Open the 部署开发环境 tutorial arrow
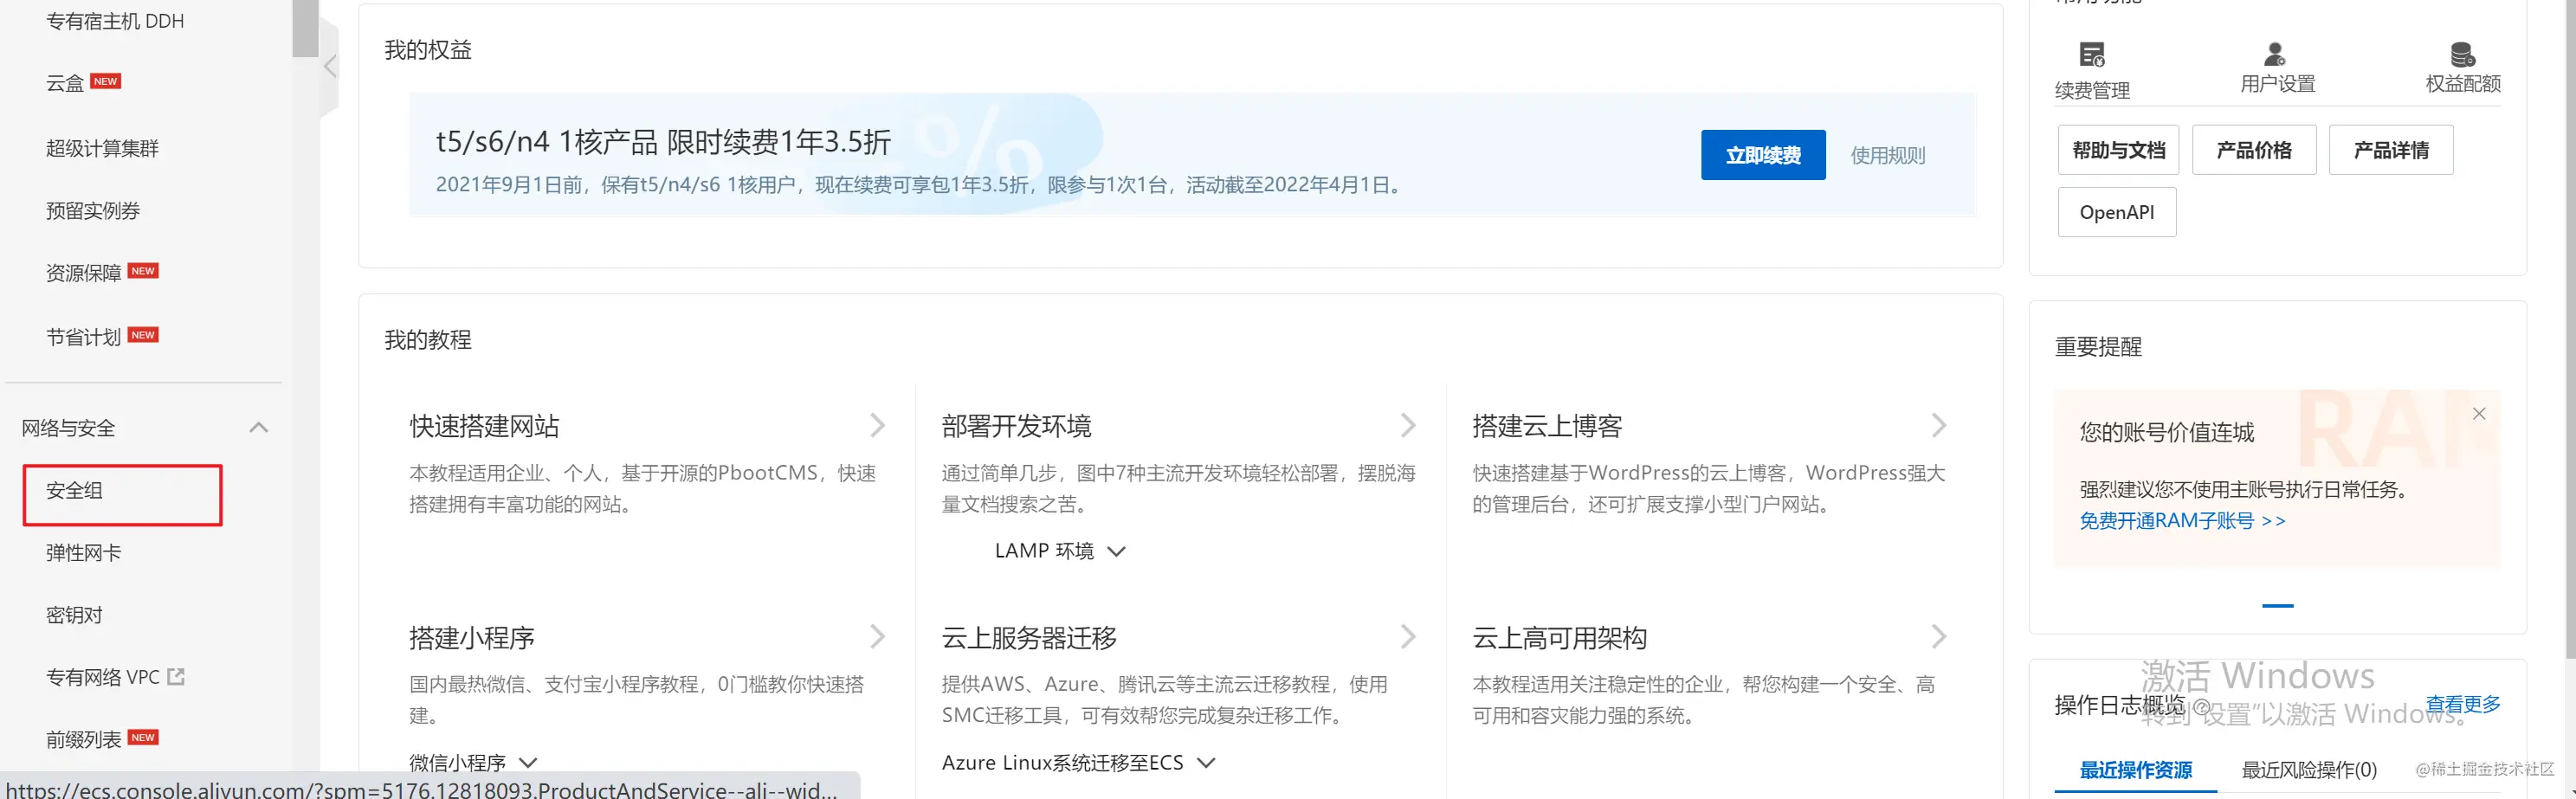Viewport: 2576px width, 799px height. (1408, 426)
